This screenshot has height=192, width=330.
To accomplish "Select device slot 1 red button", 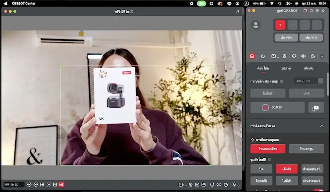I will coord(280,25).
